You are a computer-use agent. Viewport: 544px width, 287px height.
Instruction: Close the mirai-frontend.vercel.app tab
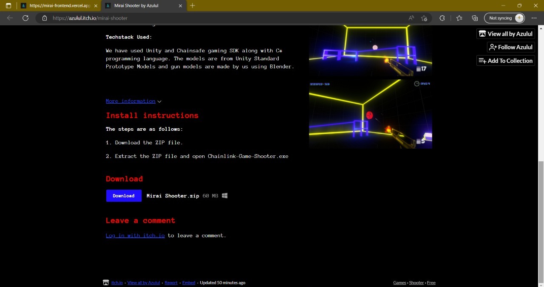(96, 6)
